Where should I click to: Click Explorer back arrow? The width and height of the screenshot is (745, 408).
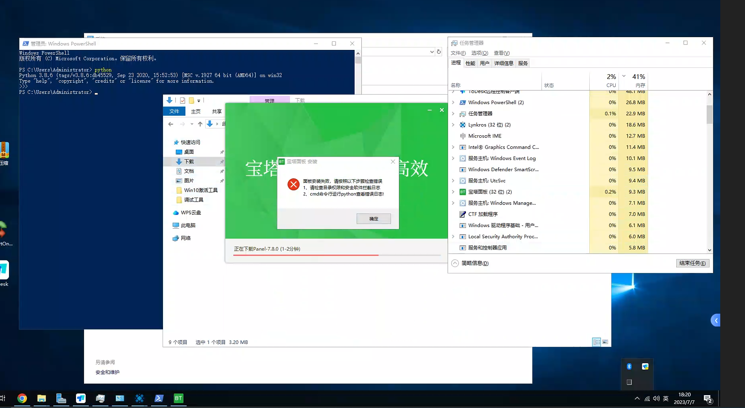[171, 124]
